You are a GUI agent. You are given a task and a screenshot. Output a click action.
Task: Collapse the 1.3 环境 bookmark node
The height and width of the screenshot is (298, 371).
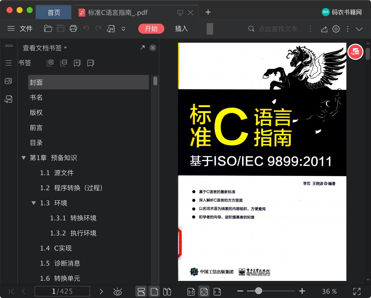(34, 203)
